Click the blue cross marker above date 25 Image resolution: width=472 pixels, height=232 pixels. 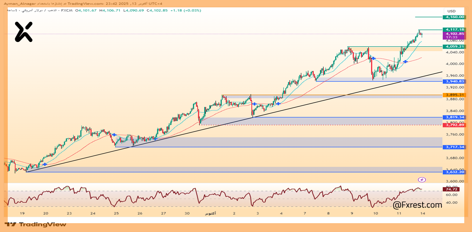tap(114, 135)
